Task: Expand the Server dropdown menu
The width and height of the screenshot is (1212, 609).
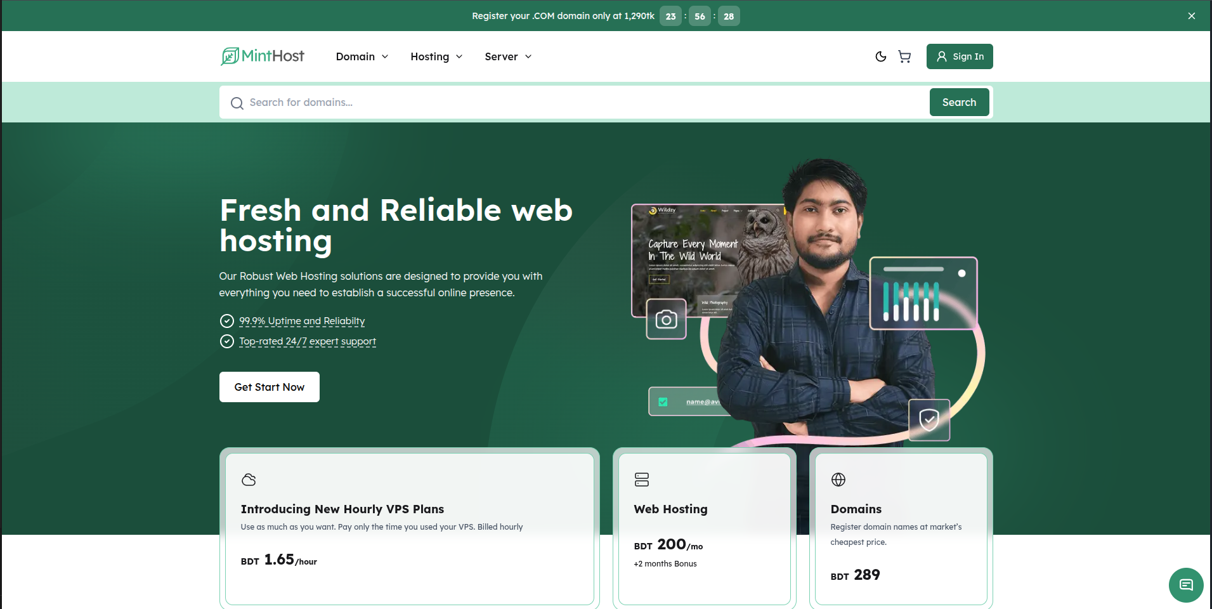Action: [x=508, y=56]
